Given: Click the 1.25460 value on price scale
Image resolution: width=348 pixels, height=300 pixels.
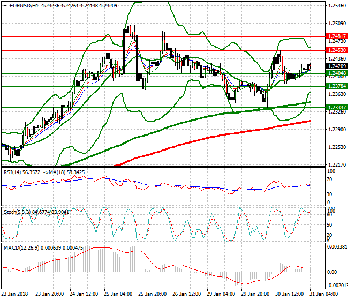Looking at the screenshot, I should pos(336,6).
